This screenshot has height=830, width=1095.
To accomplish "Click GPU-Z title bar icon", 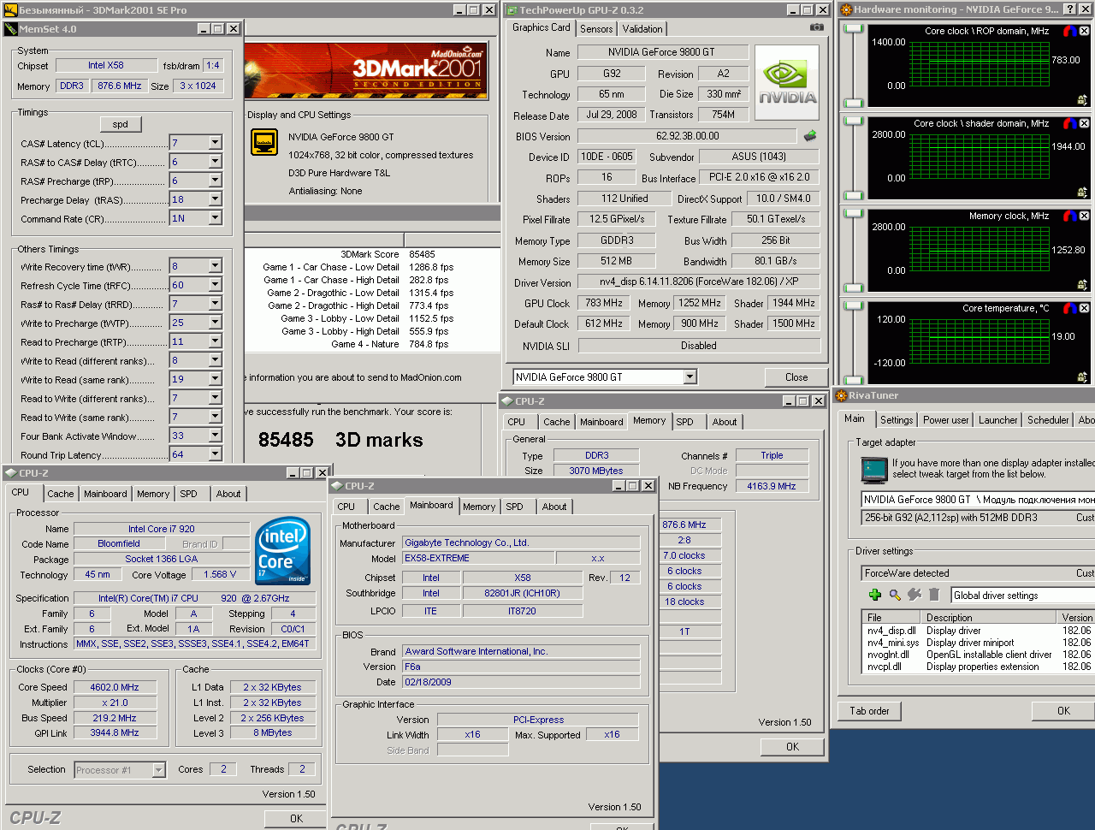I will (512, 10).
